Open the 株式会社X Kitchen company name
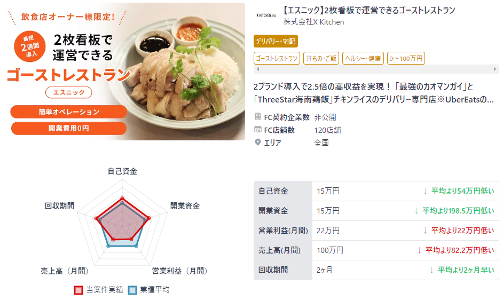503x301 pixels. [314, 22]
